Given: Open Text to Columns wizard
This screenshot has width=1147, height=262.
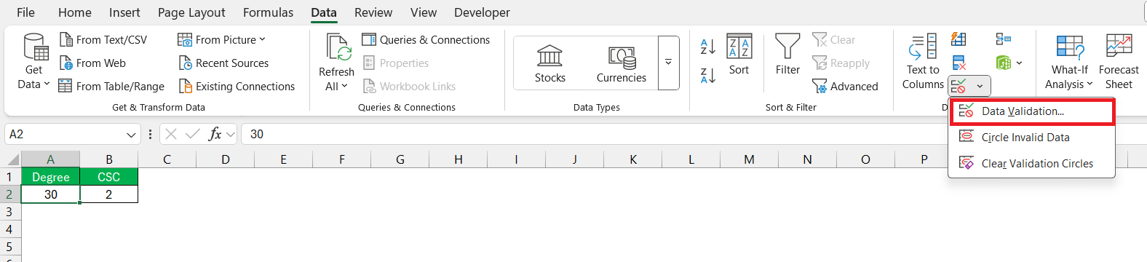Looking at the screenshot, I should 923,62.
